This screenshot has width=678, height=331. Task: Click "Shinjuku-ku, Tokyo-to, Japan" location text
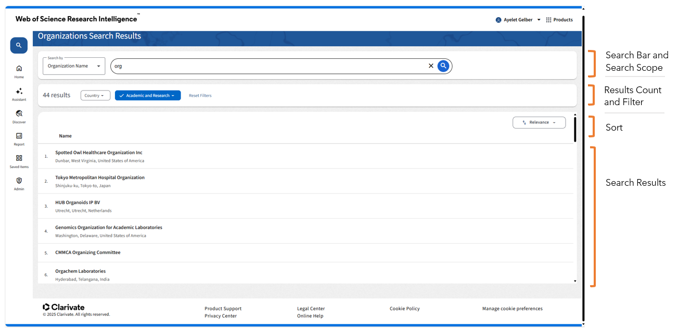[x=83, y=186]
